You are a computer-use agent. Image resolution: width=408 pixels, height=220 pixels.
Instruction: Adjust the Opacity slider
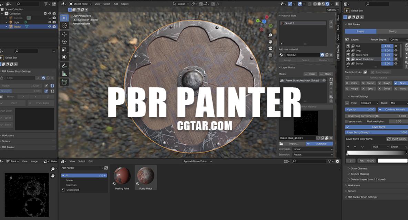coord(360,110)
